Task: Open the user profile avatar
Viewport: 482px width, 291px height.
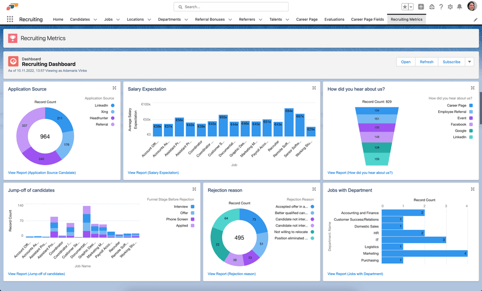Action: click(x=472, y=6)
